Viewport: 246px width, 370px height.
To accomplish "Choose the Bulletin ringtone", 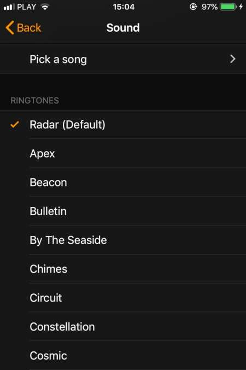I will click(x=123, y=211).
